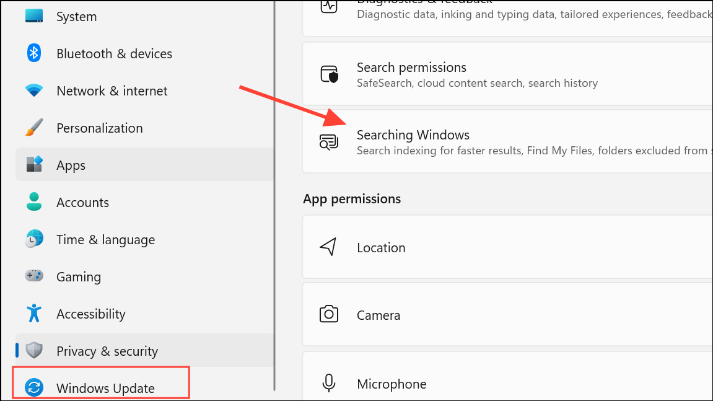
Task: Click the Searching Windows magnifier icon
Action: click(329, 142)
